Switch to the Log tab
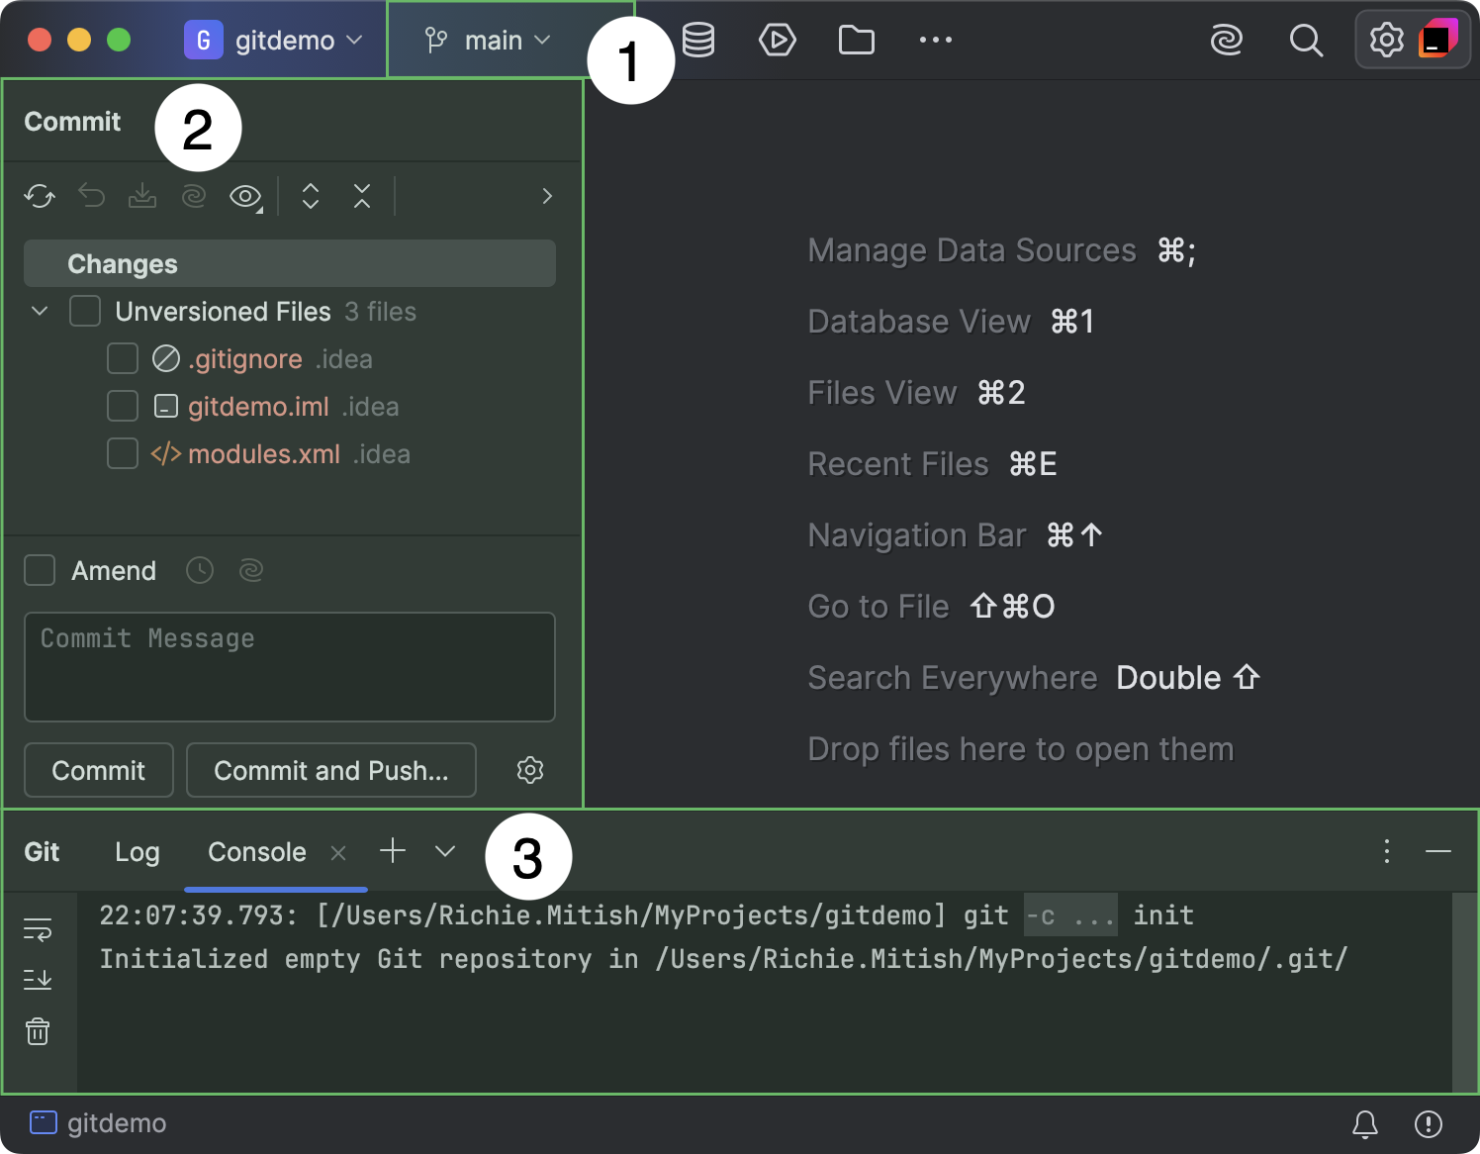This screenshot has width=1480, height=1154. point(137,852)
